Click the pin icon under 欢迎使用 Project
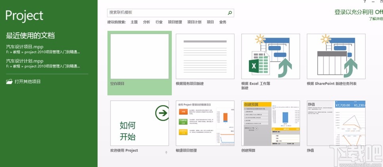Viewport: 383px width, 167px height. click(166, 153)
